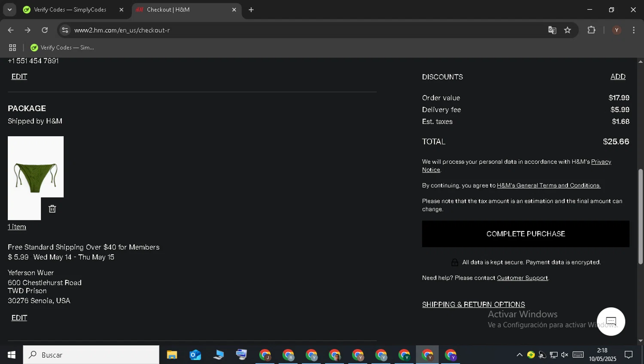Open Outlook from the taskbar
Image resolution: width=644 pixels, height=364 pixels.
click(195, 355)
